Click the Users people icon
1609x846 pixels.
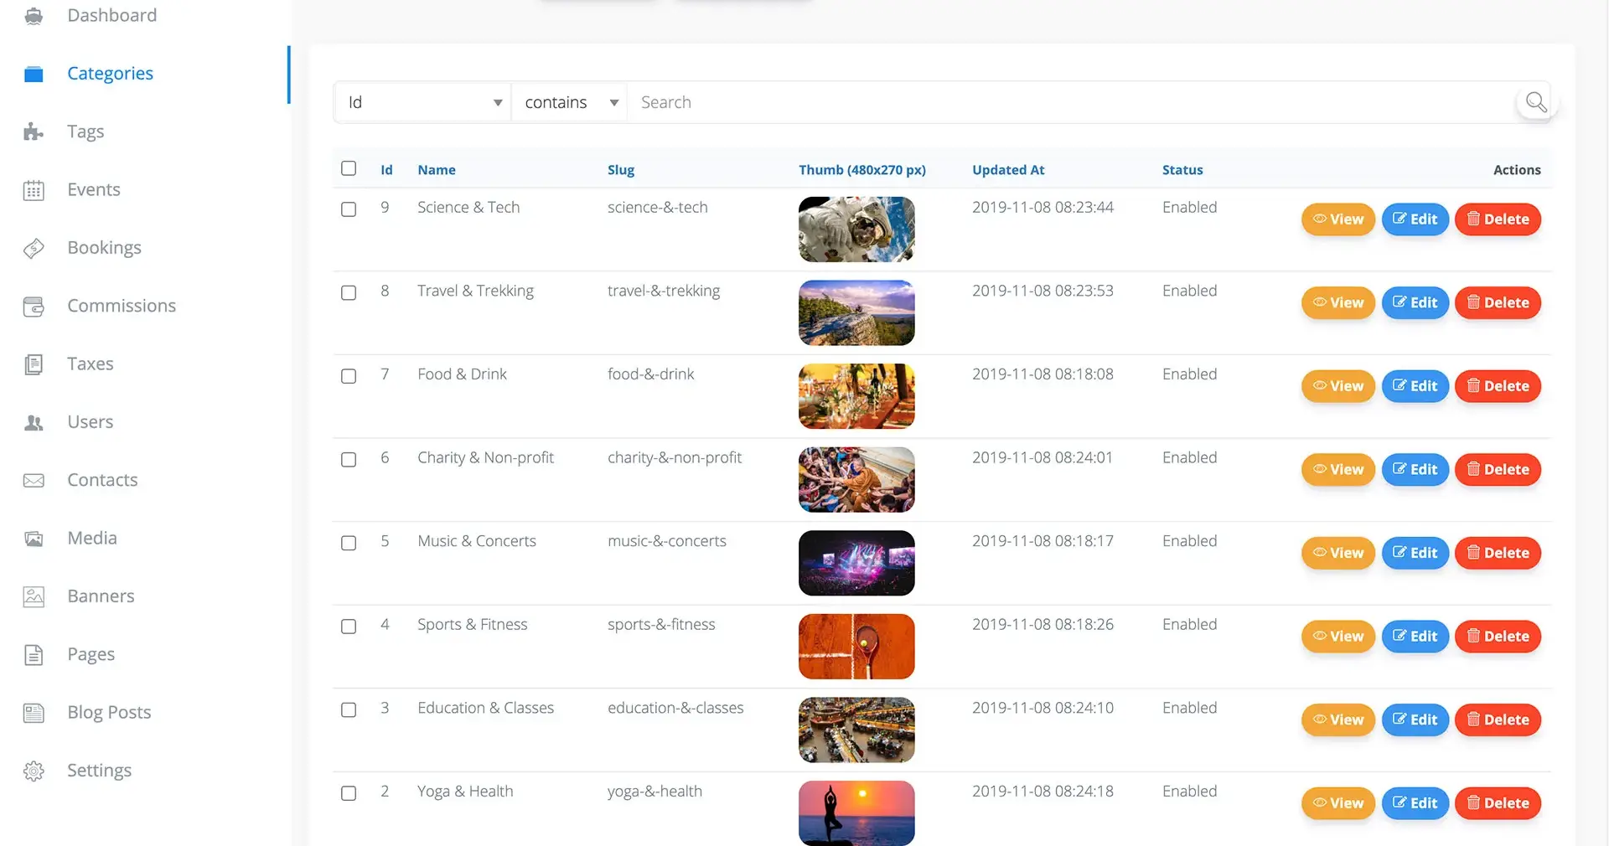coord(34,422)
